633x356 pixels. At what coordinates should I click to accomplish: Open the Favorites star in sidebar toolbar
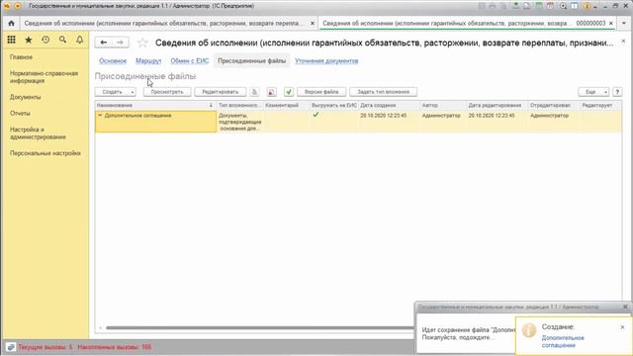pos(29,40)
